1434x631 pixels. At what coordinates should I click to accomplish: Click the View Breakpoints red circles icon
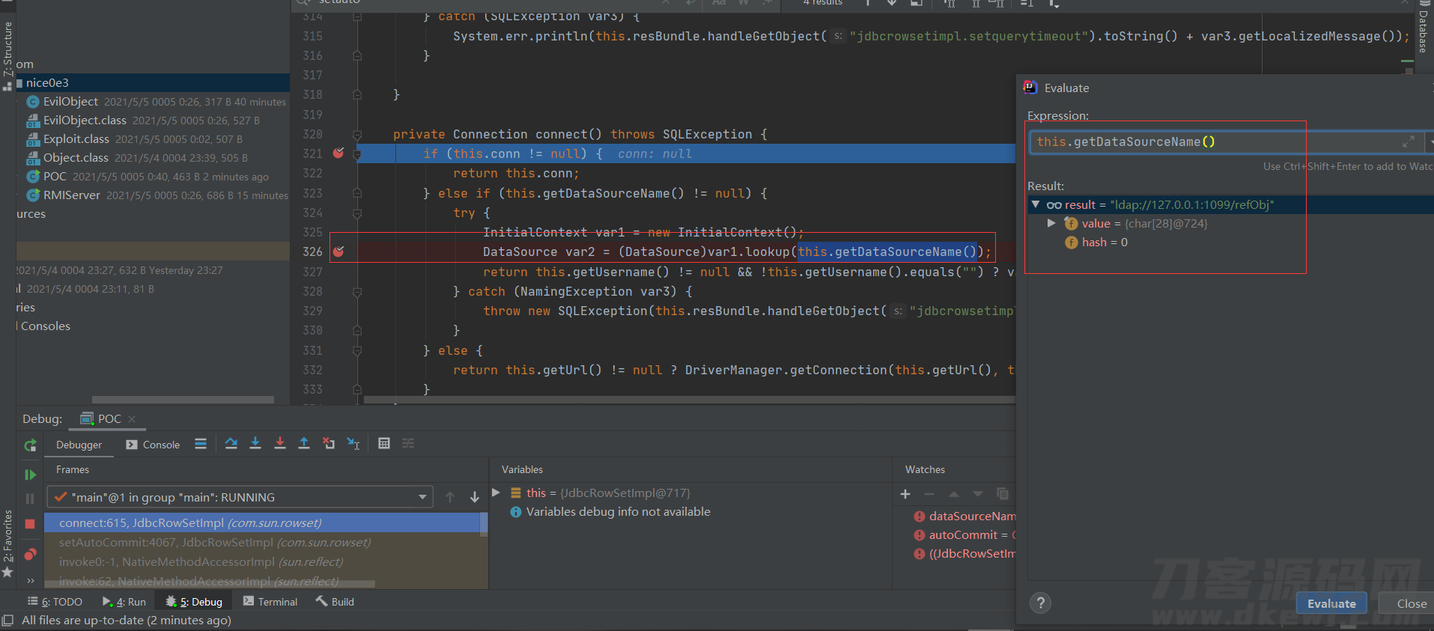click(30, 555)
